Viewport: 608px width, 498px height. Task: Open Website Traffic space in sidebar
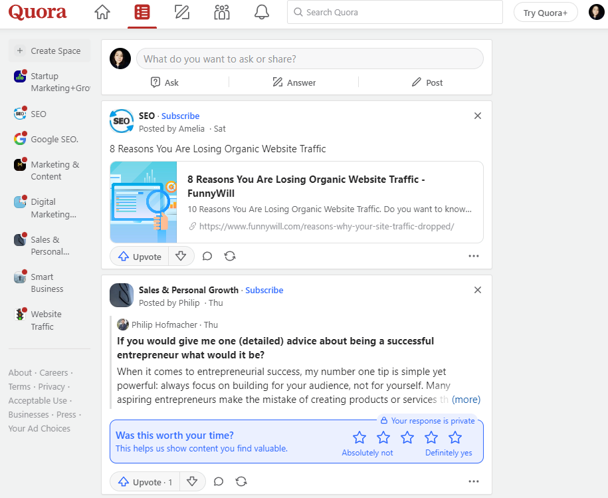point(46,320)
